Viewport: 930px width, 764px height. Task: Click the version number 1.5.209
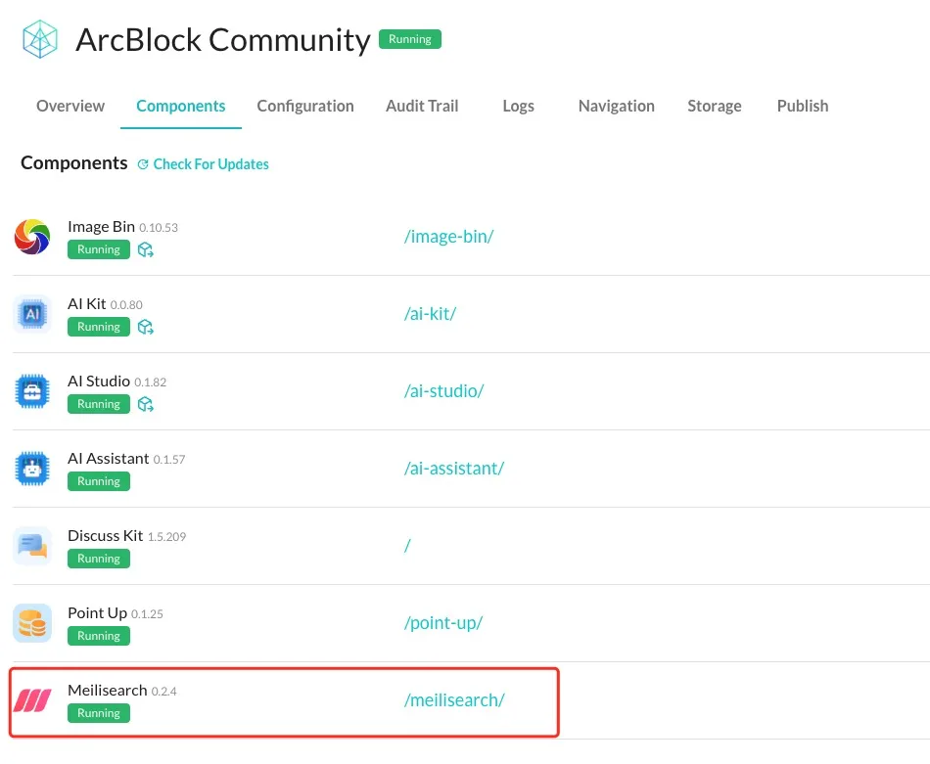point(166,537)
